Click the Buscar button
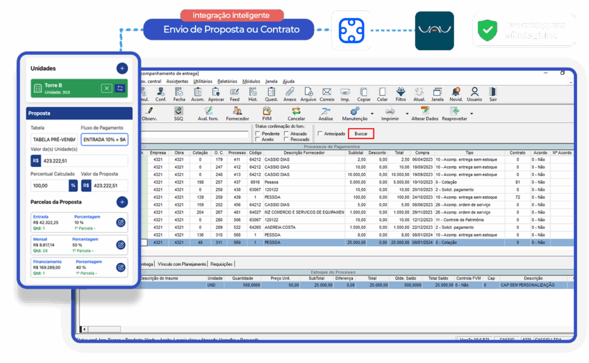589x363 pixels. click(x=361, y=133)
